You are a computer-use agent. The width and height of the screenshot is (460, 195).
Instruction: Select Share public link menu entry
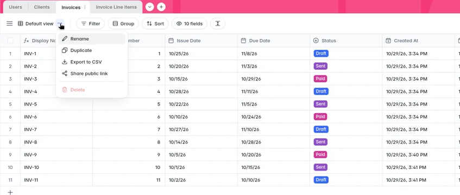coord(92,74)
